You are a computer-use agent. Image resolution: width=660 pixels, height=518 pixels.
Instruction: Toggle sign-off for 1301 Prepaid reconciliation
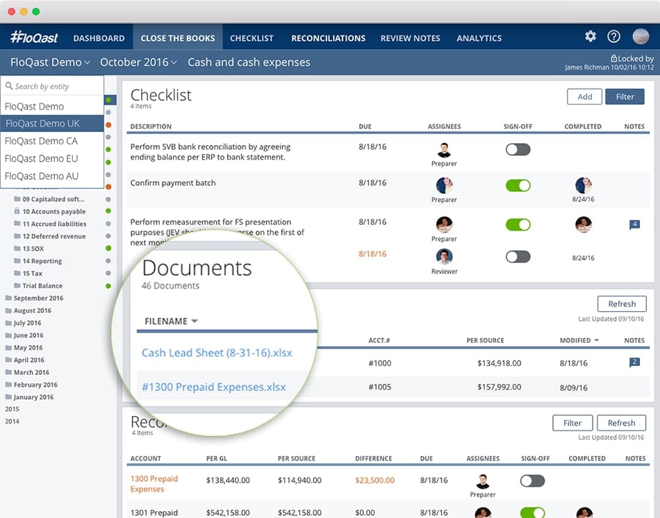[x=532, y=512]
